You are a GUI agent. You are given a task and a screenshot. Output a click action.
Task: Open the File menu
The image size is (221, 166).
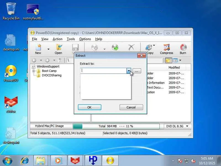pos(35,39)
